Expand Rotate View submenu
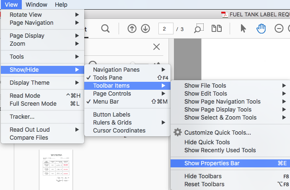Viewport: 290px width, 190px height. 43,15
